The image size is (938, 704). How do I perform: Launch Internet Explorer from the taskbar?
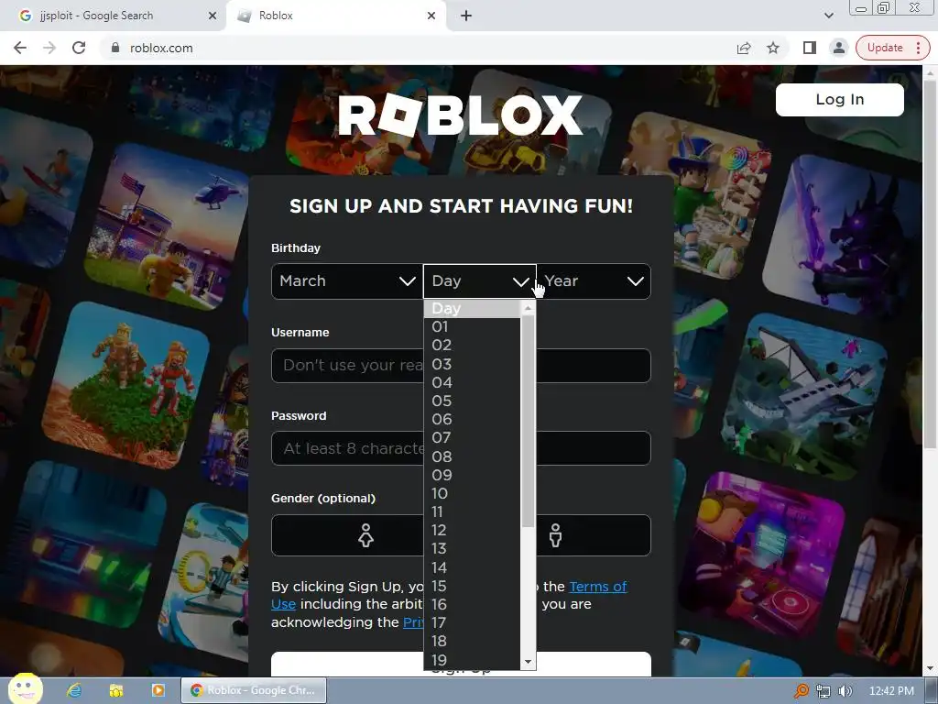74,690
